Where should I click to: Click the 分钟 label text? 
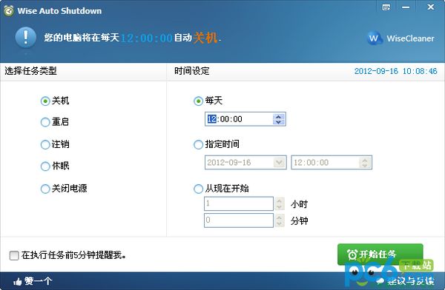[299, 221]
